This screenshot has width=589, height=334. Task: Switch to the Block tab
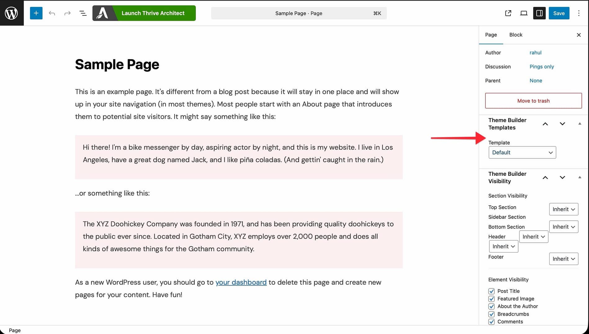click(x=515, y=35)
